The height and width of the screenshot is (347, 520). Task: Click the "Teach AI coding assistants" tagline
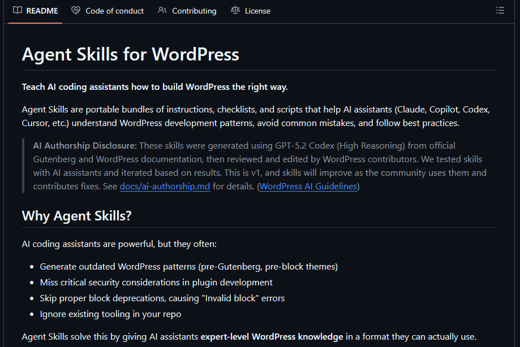[154, 86]
